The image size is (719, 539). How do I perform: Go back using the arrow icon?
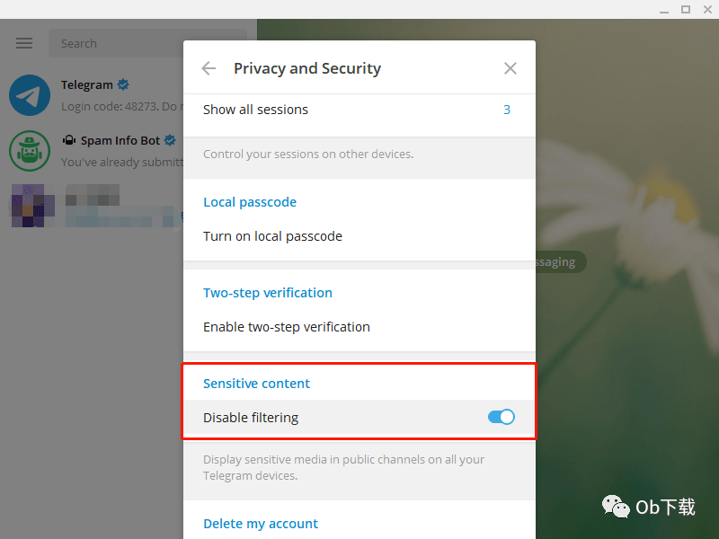209,68
